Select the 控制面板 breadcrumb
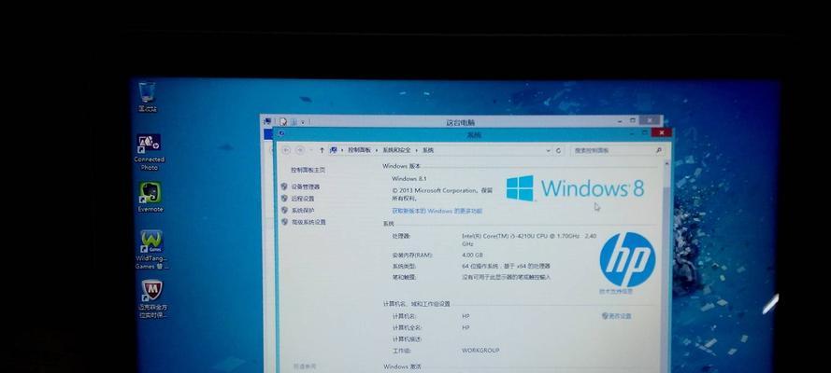 [359, 150]
